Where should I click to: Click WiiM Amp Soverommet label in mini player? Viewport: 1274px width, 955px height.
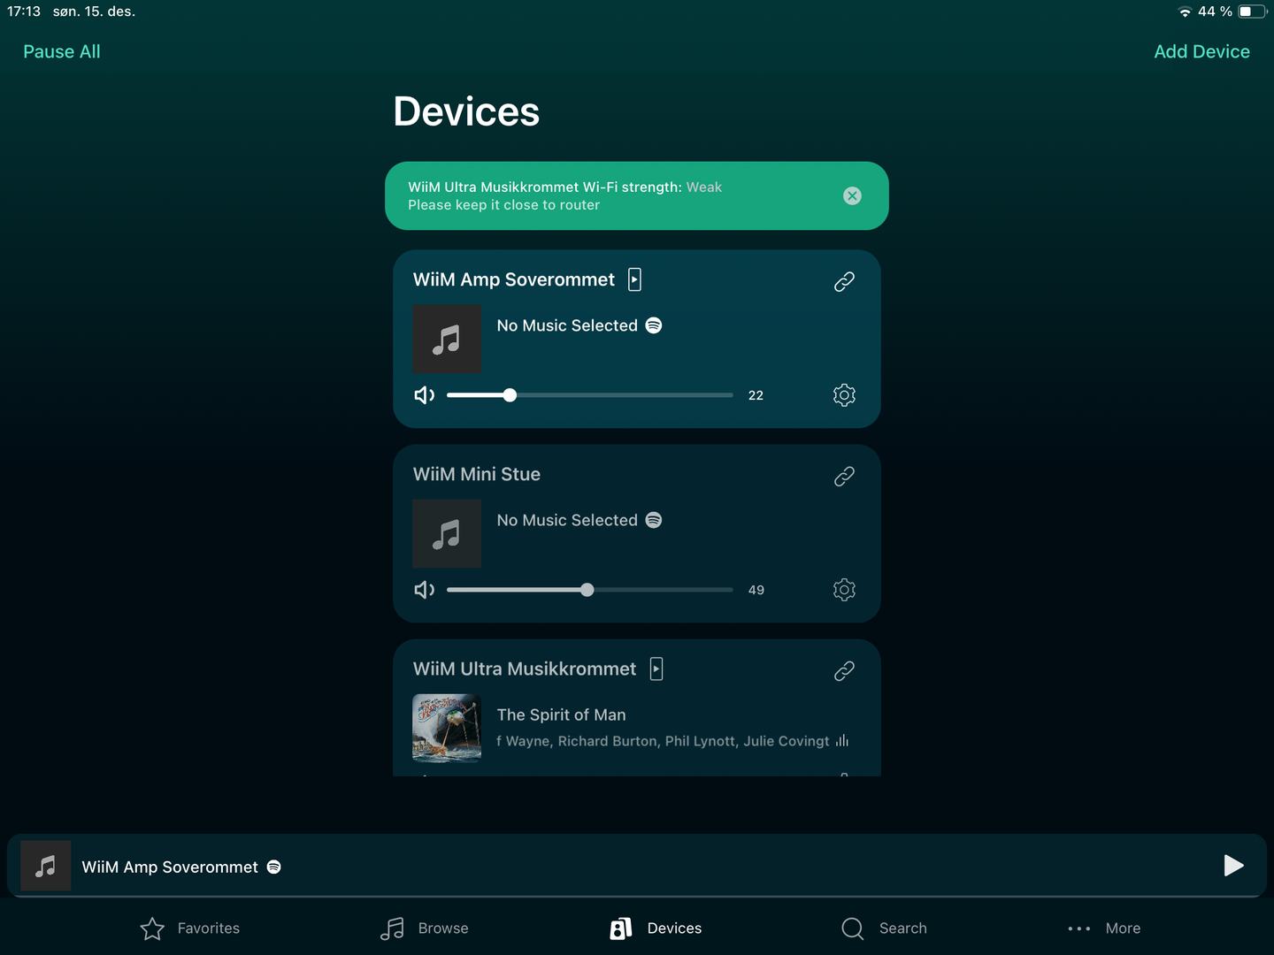coord(170,867)
